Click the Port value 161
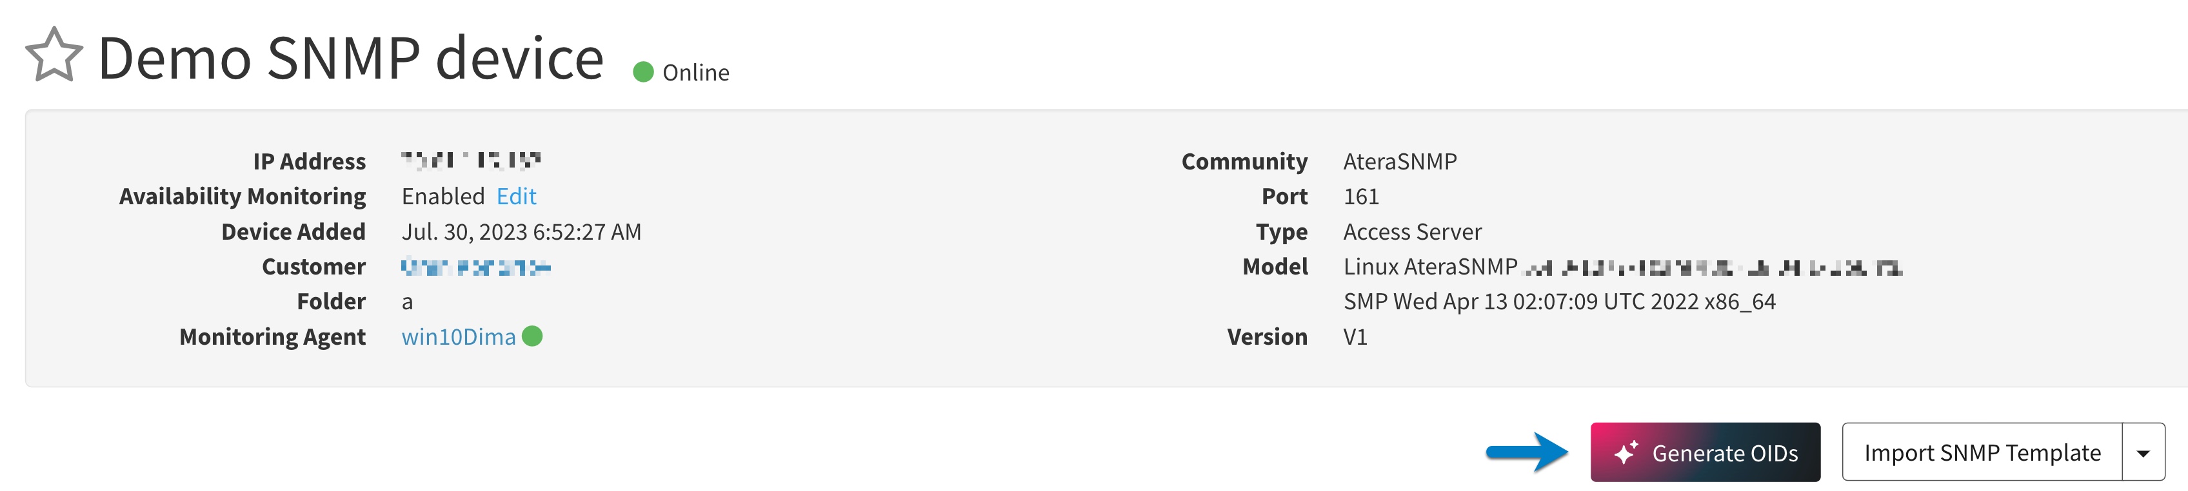The image size is (2188, 491). pyautogui.click(x=1360, y=197)
